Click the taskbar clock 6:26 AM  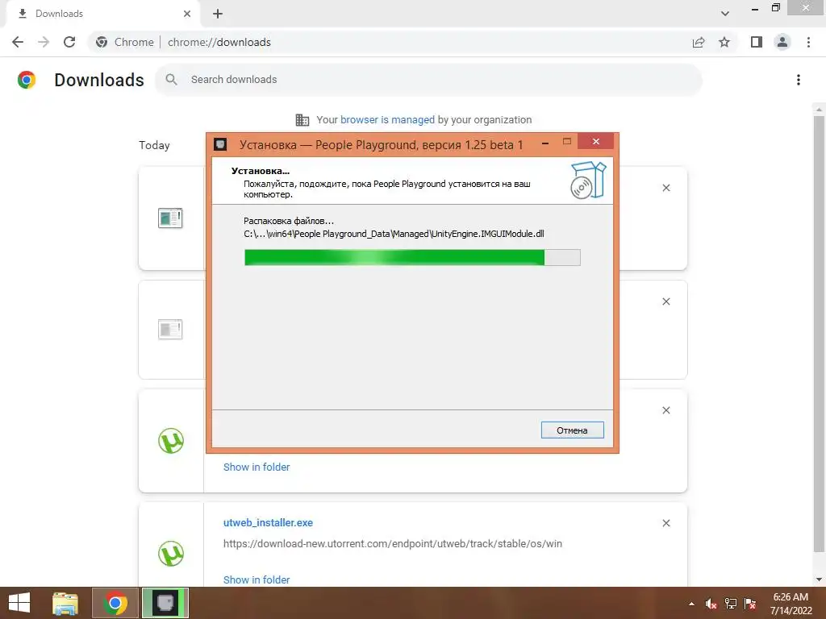791,597
